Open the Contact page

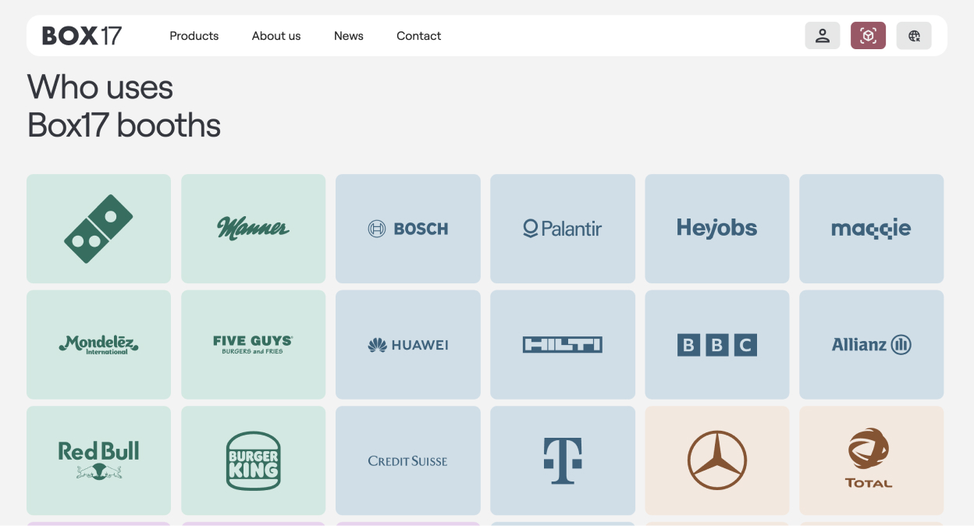point(419,36)
